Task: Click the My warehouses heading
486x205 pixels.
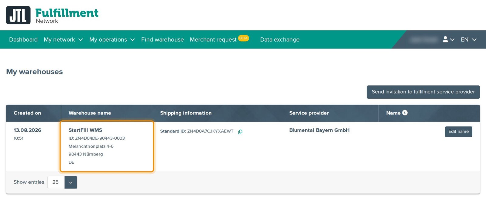Action: pos(34,72)
